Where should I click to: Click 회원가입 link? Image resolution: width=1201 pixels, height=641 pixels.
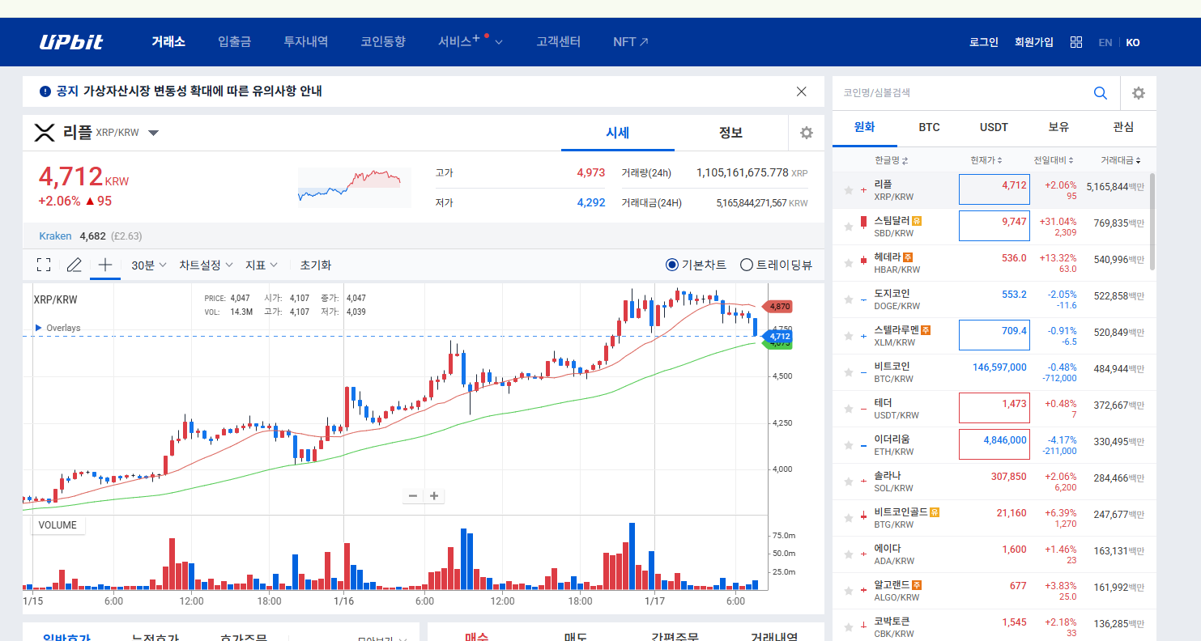1034,42
